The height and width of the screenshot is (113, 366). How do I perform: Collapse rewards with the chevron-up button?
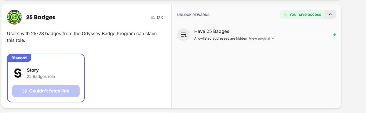(330, 14)
